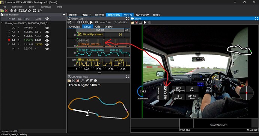Viewport: 259px width, 136px height.
Task: Open the Desktops menu
Action: click(17, 7)
